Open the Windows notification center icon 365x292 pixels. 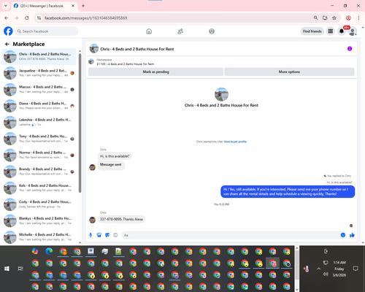coord(356,269)
